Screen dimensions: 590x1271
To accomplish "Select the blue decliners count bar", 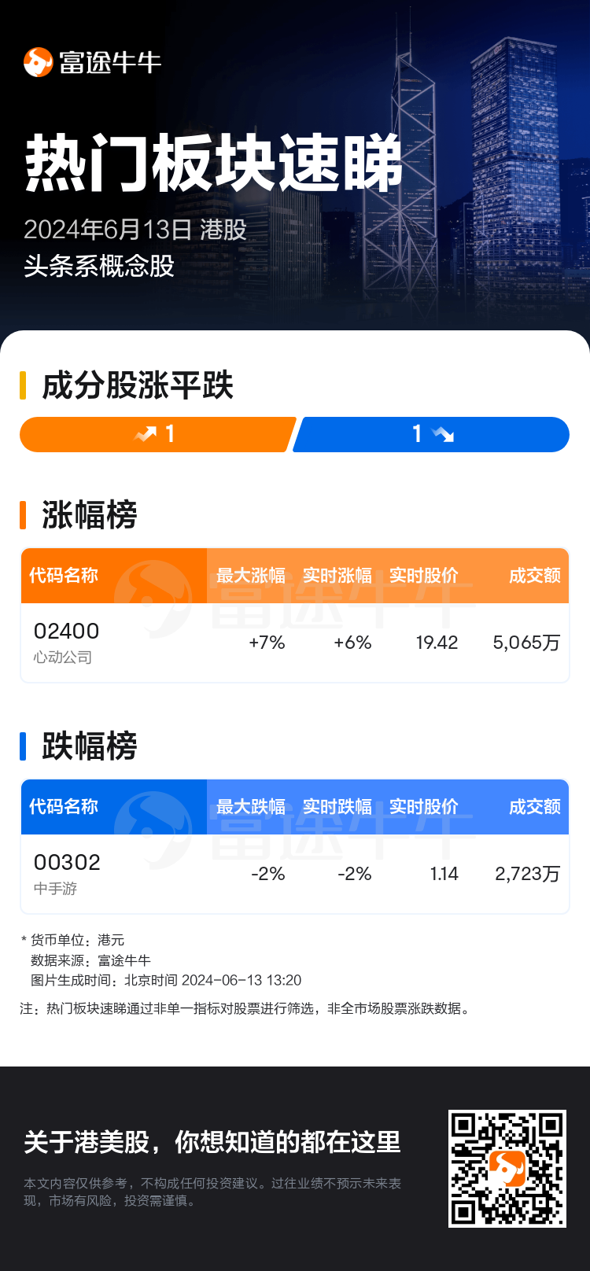I will [x=431, y=434].
